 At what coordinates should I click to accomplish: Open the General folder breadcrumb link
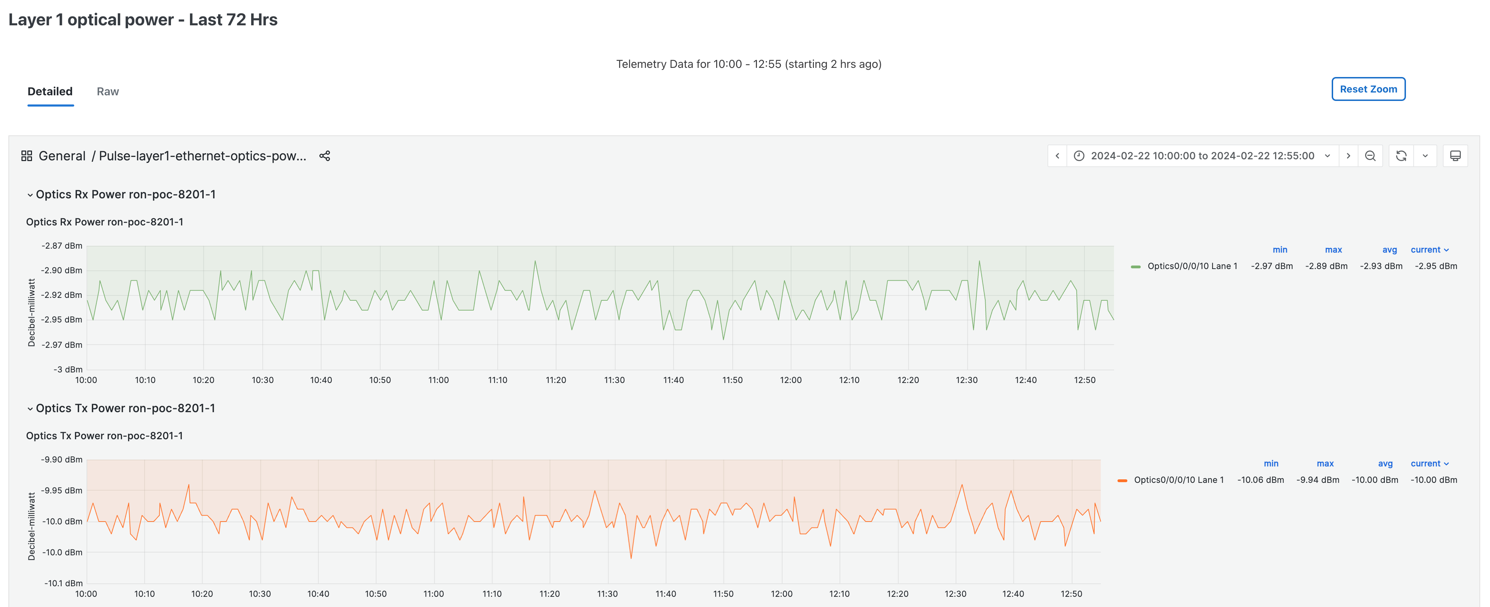click(x=62, y=156)
